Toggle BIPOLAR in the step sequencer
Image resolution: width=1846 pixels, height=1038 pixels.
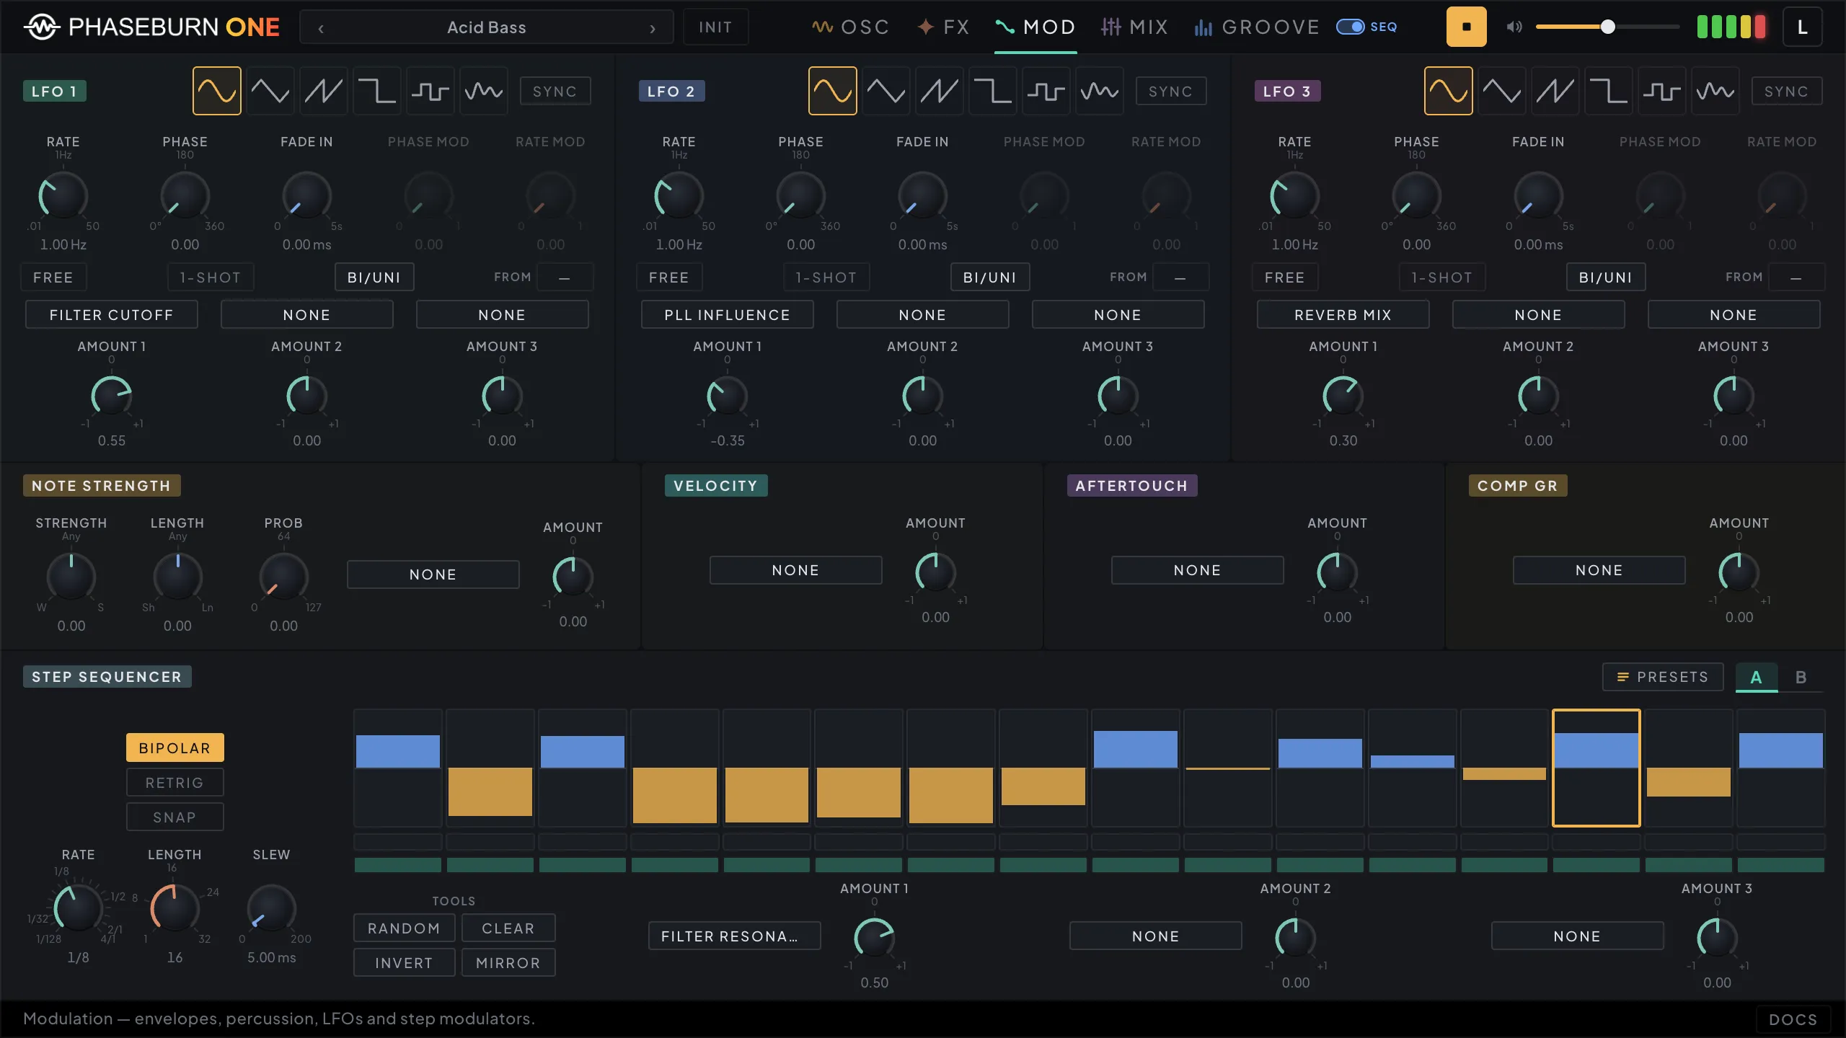175,748
